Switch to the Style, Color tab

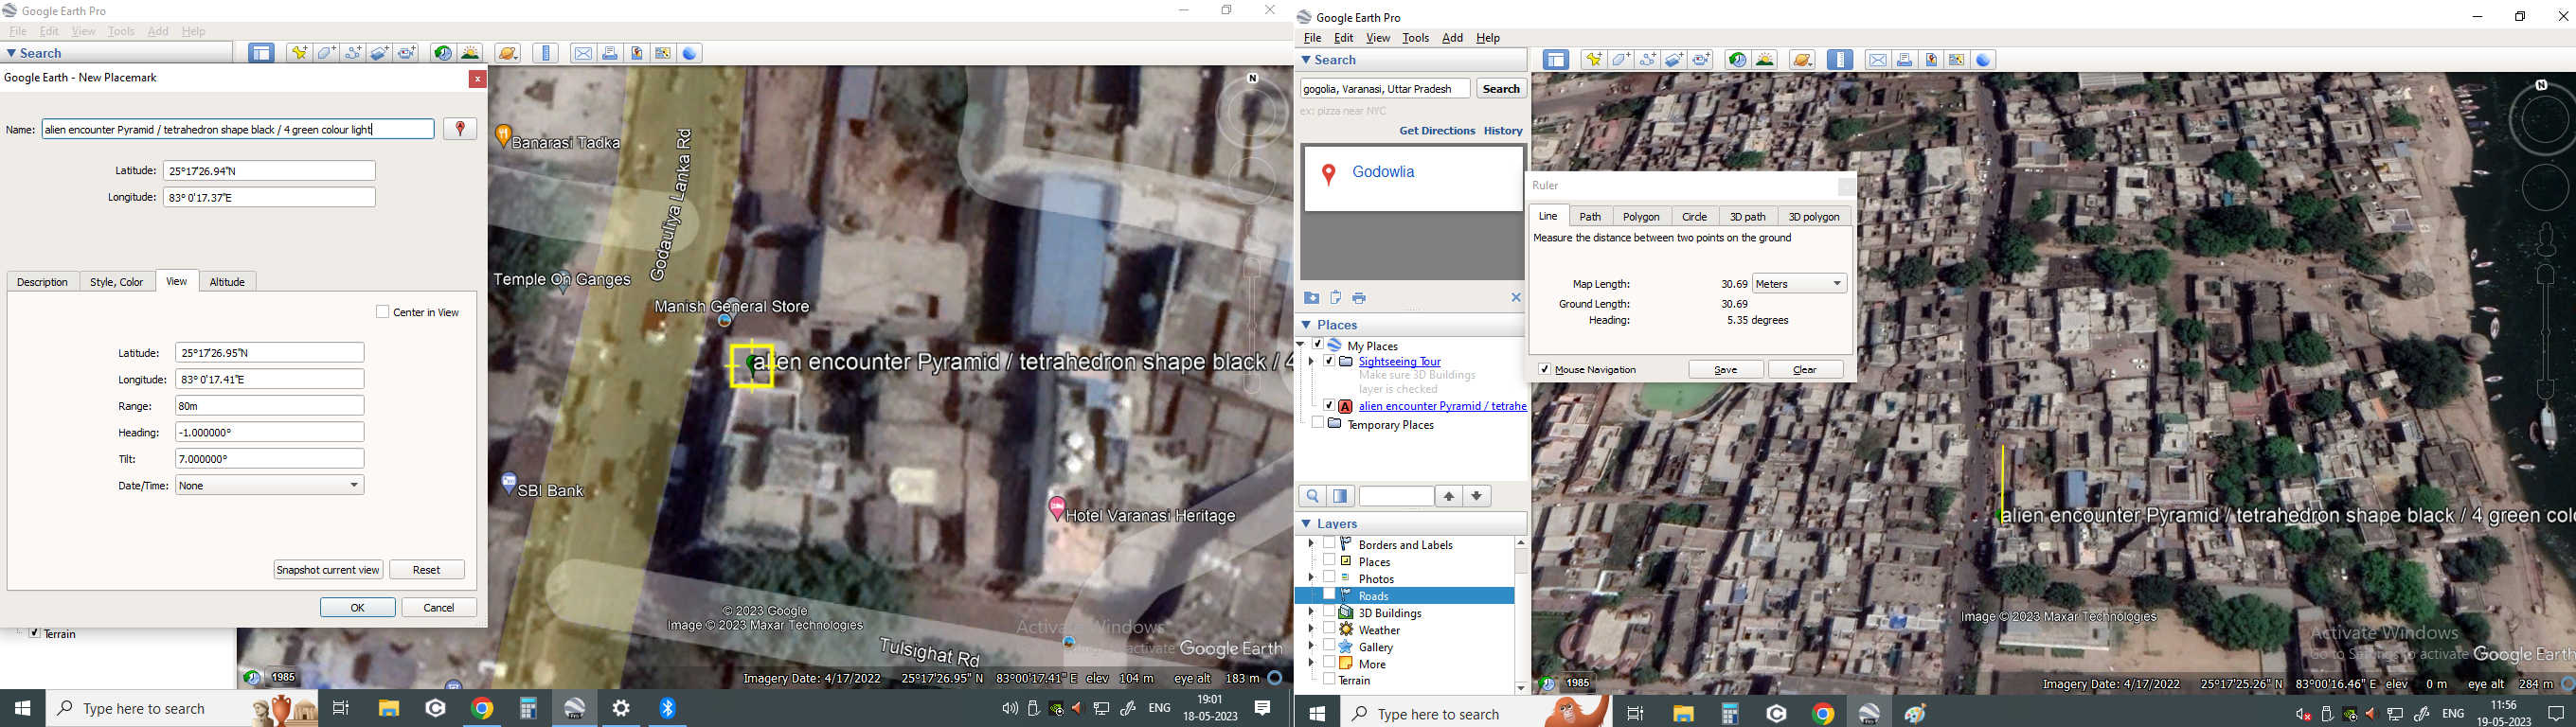pos(117,282)
